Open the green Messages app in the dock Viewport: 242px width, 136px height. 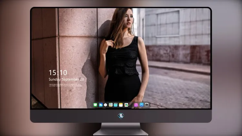coord(95,105)
